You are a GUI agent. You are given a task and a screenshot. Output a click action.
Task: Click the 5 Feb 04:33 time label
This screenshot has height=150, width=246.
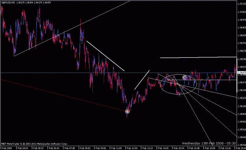click(22, 148)
